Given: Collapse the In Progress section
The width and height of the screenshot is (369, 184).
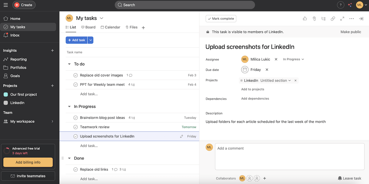Looking at the screenshot, I should [69, 106].
